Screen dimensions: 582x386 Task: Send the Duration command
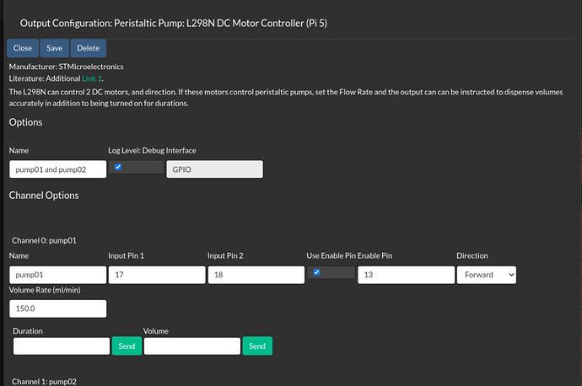(x=127, y=346)
